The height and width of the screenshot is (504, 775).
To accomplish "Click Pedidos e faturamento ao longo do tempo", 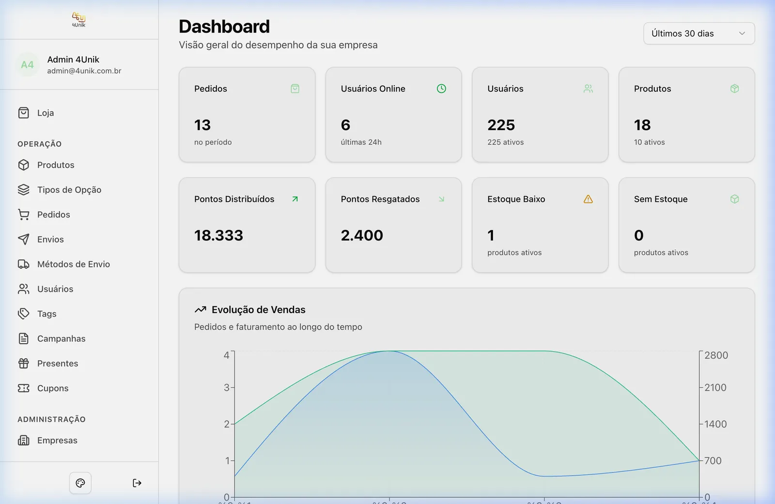I will tap(278, 327).
